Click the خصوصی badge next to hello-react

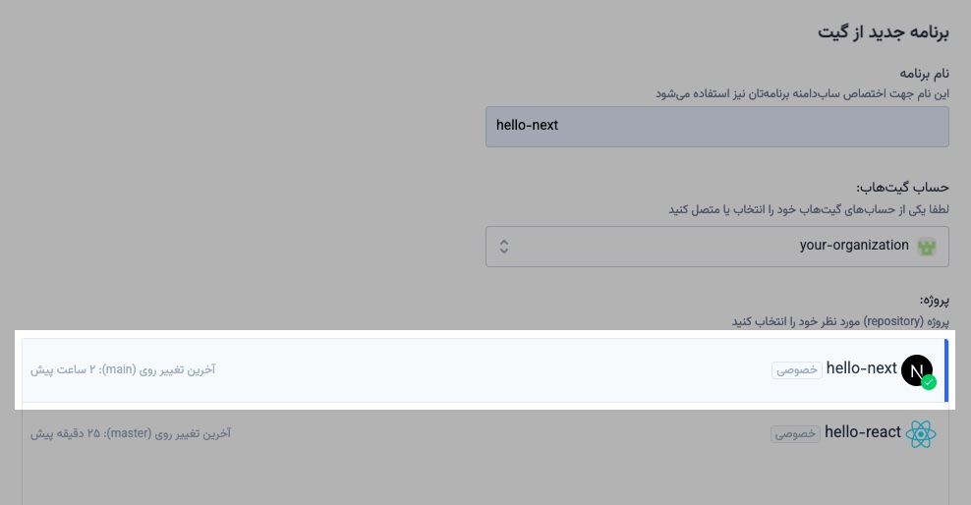pos(795,433)
